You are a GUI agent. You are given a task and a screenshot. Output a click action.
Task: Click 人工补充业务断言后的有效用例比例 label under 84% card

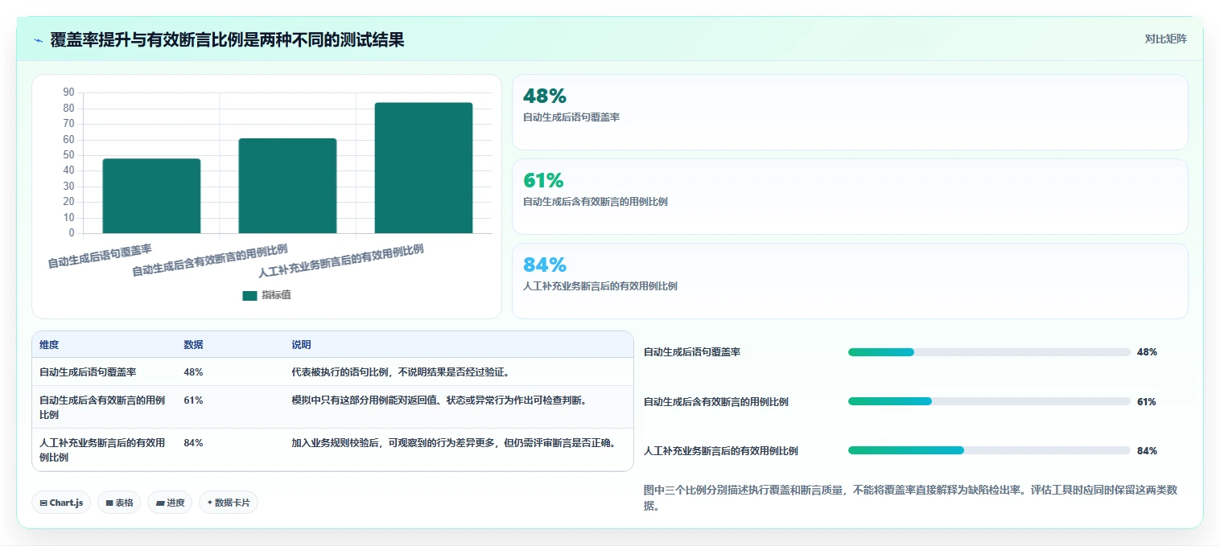(x=600, y=286)
